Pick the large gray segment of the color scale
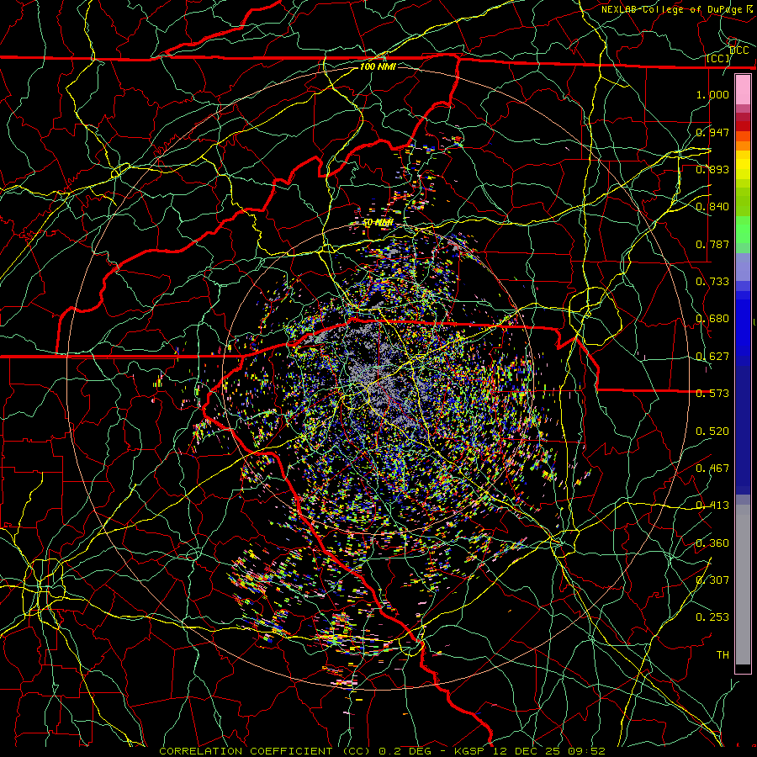This screenshot has width=757, height=757. [743, 585]
